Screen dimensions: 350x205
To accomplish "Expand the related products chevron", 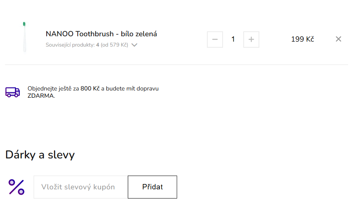I will coord(134,45).
